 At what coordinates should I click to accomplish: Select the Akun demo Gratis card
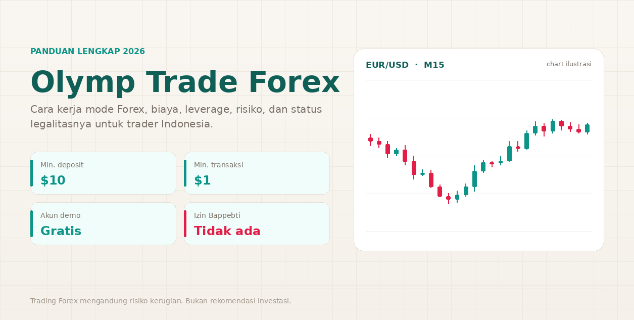pos(103,223)
